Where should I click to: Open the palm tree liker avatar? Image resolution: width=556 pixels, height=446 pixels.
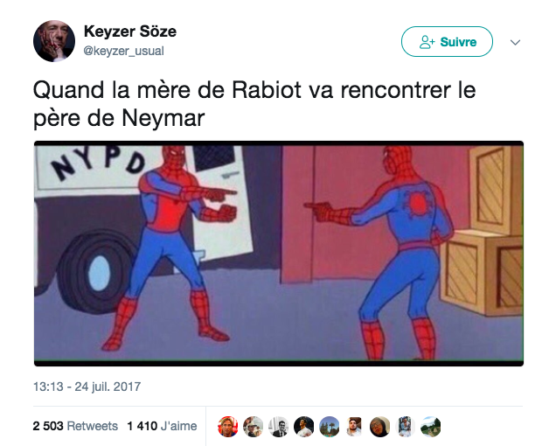pos(329,427)
